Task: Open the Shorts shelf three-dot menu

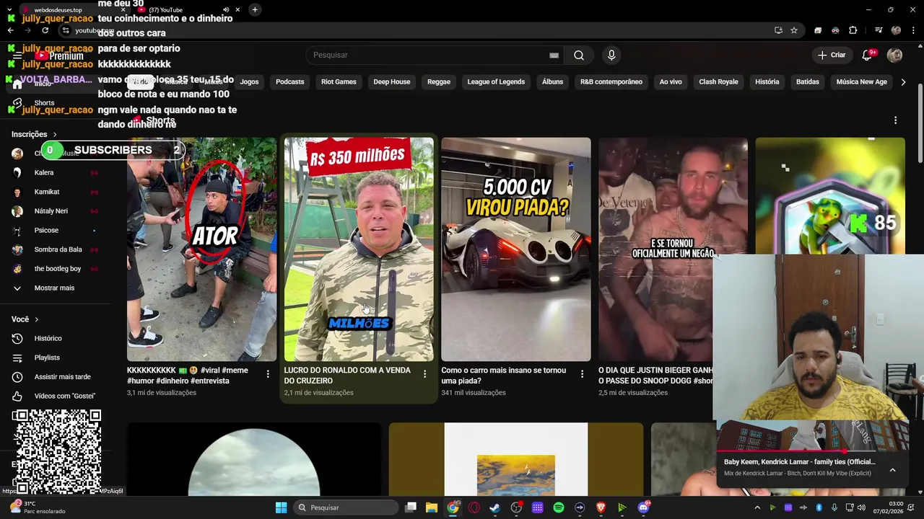Action: [x=895, y=120]
